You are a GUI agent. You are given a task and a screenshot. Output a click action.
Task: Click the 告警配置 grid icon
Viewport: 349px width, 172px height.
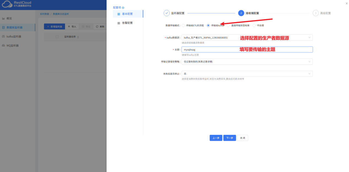tap(119, 23)
